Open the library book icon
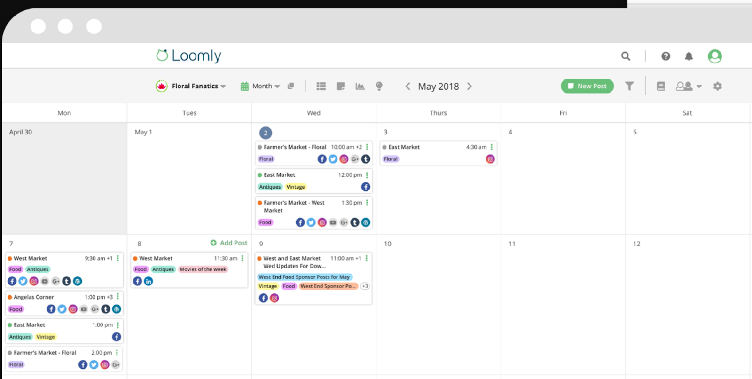This screenshot has width=752, height=379. (x=660, y=86)
